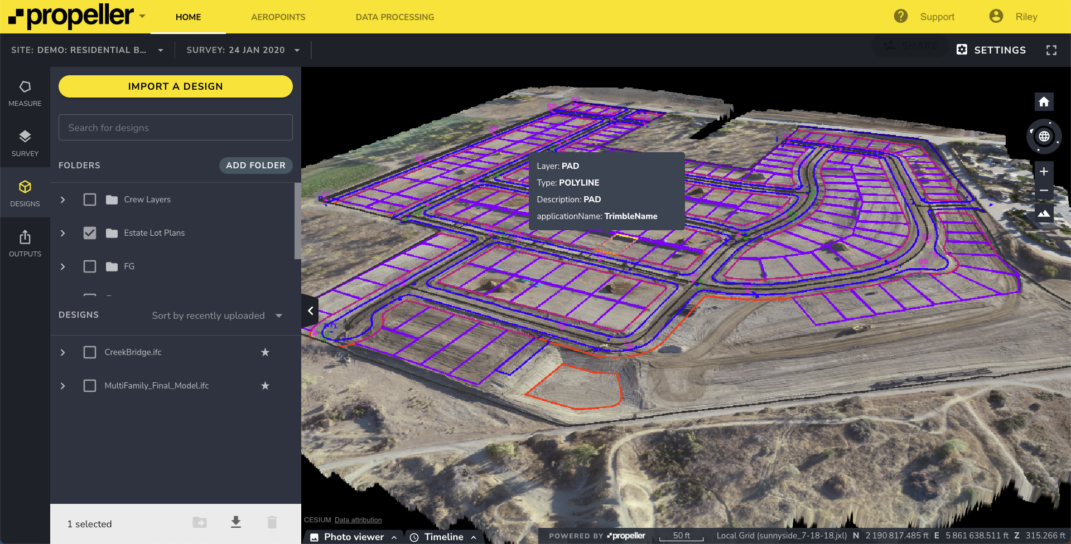Move selected design to a folder
Screen dimensions: 1071x544
[x=199, y=522]
